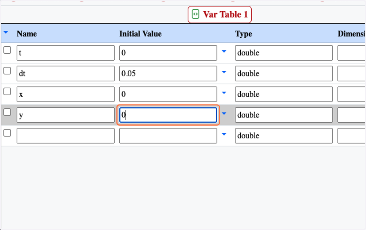
Task: Open the dropdown arrow in the empty row
Action: [224, 134]
